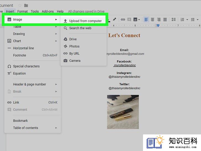
Task: Pick Photos from the image submenu
Action: [x=83, y=46]
